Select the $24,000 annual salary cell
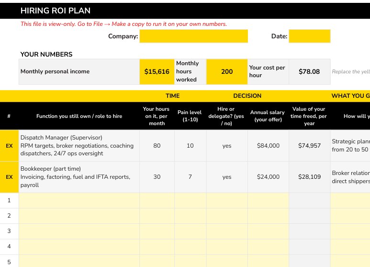This screenshot has height=267, width=370. [269, 177]
